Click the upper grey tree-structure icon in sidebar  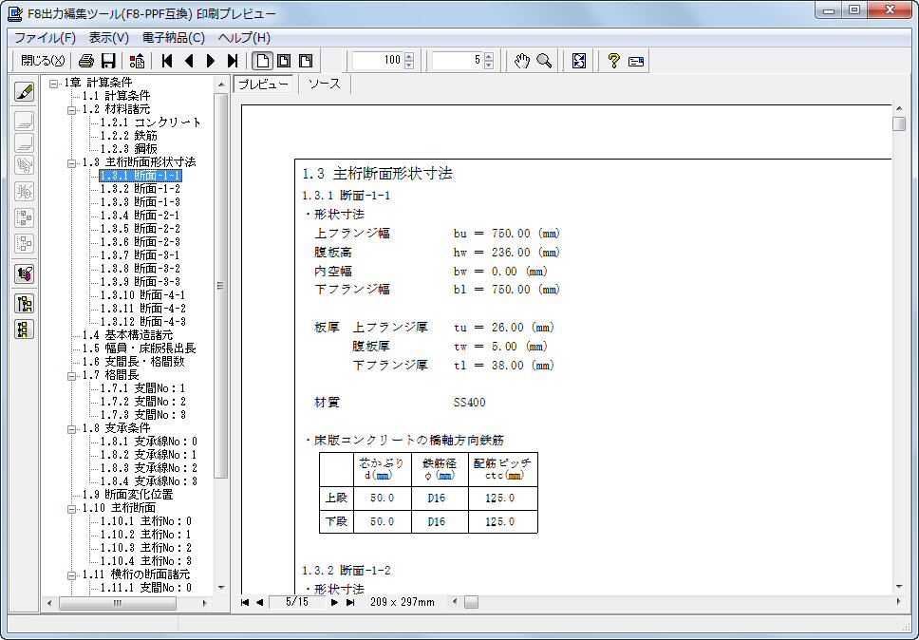point(25,218)
